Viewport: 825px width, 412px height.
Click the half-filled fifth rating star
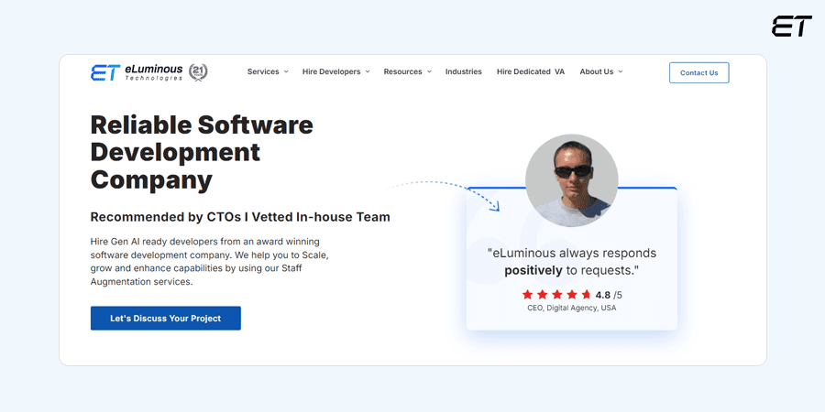click(587, 295)
